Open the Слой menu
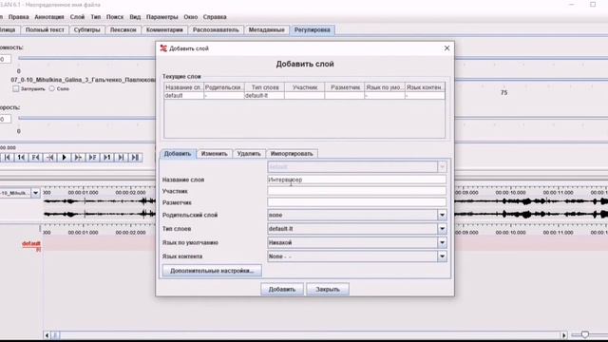Screen dimensions: 608x342 (77, 17)
